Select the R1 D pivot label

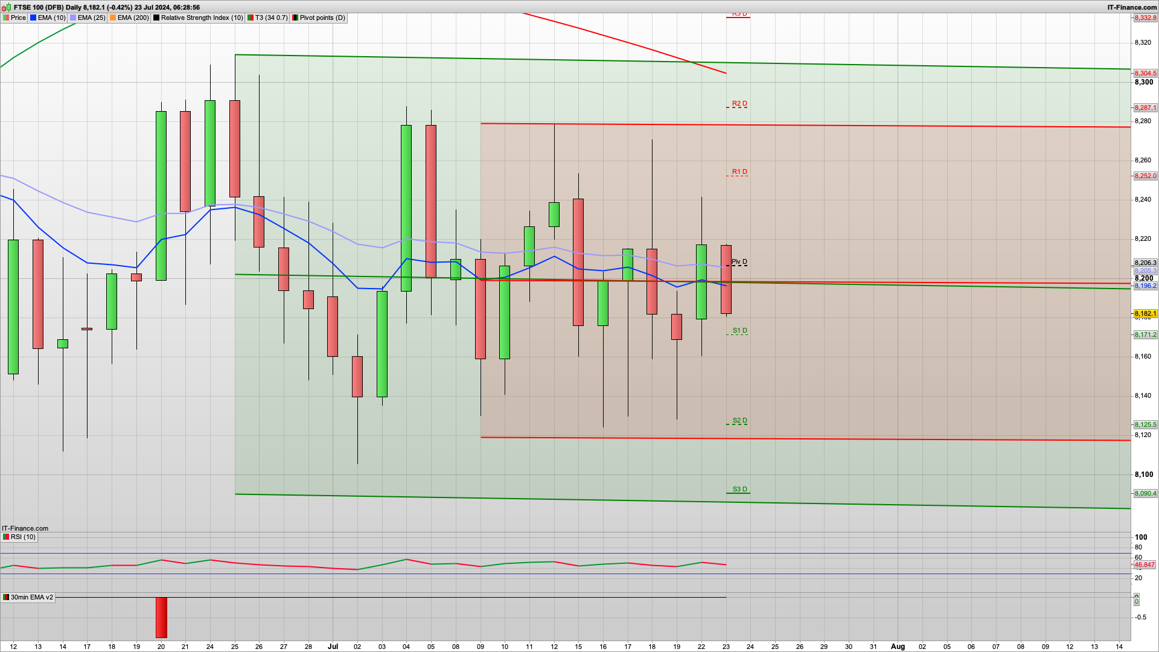tap(739, 172)
